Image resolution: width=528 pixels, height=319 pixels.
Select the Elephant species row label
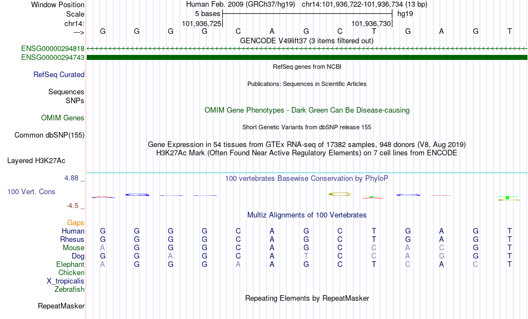[71, 264]
